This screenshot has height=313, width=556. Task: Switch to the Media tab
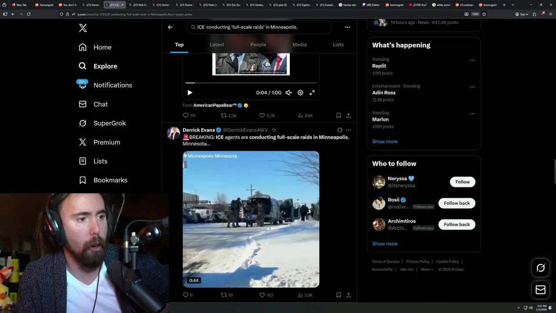tap(299, 45)
